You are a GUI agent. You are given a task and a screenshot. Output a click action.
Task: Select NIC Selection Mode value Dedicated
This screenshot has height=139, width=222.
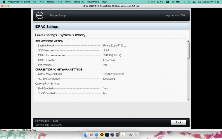pyautogui.click(x=109, y=79)
